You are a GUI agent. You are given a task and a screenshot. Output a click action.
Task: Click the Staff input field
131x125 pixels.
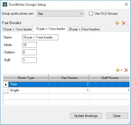[x=29, y=60]
